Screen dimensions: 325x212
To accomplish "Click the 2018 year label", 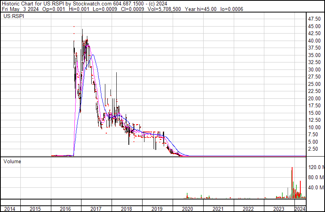I will pyautogui.click(x=126, y=209).
